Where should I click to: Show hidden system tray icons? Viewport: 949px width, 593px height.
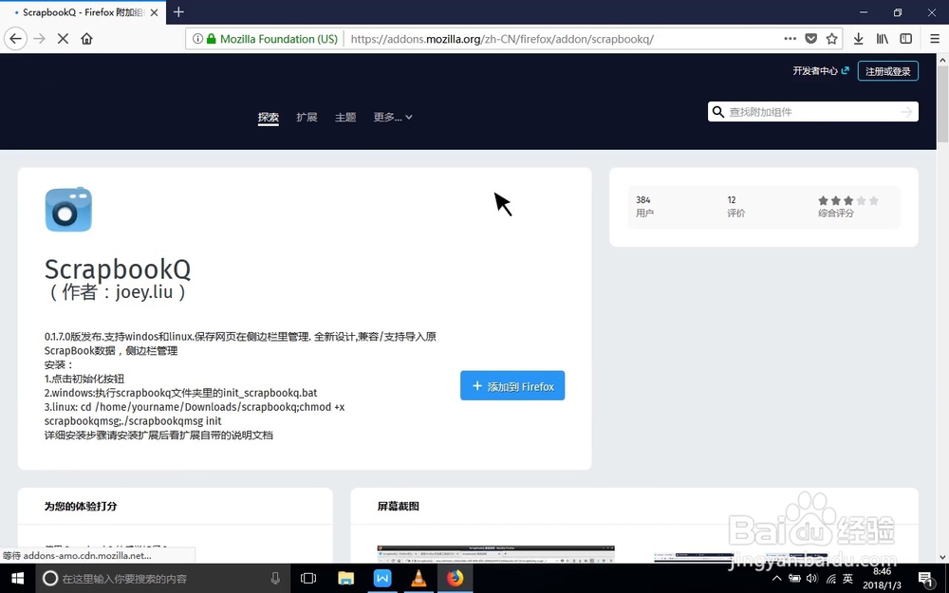[776, 579]
